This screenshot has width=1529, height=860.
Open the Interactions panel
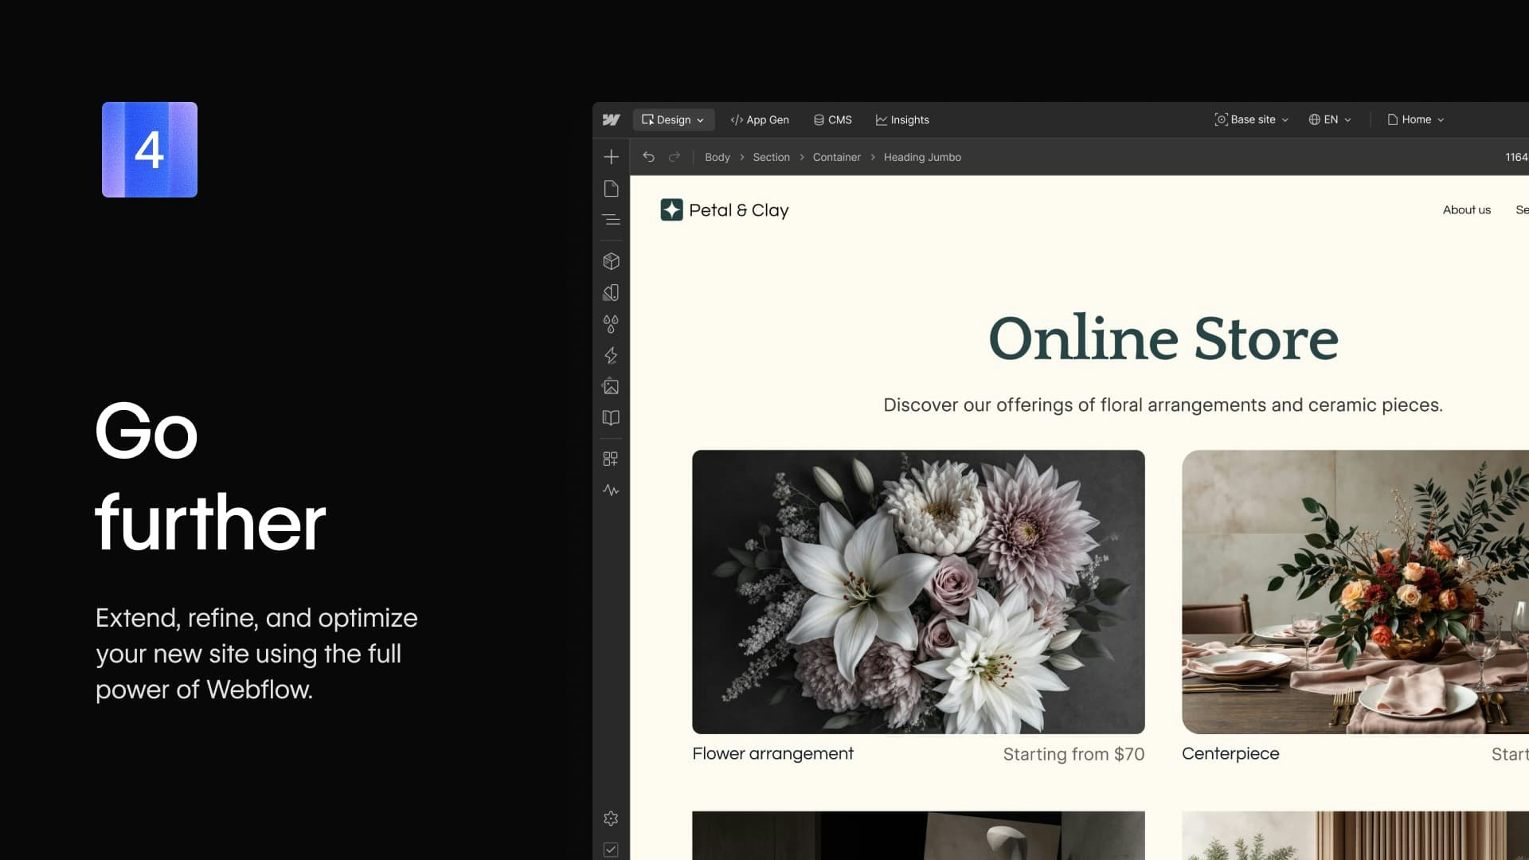point(611,356)
